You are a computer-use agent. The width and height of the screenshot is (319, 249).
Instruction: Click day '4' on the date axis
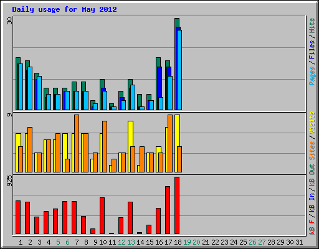pyautogui.click(x=49, y=242)
